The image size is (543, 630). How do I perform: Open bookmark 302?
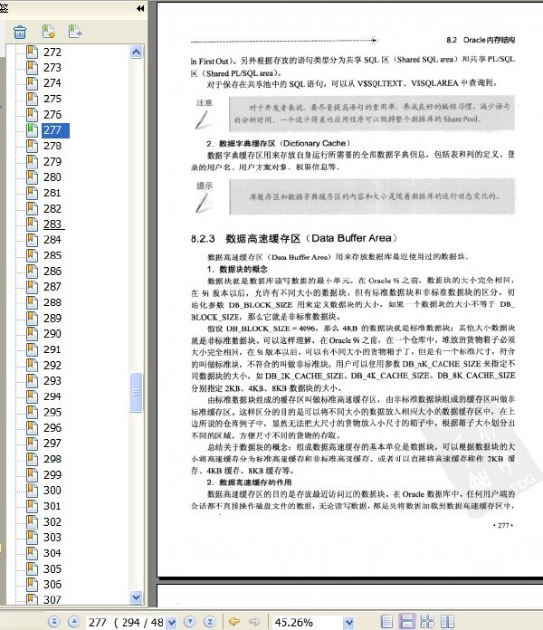click(x=52, y=522)
